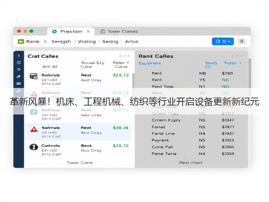Select the Cane Fat row

click(x=192, y=147)
